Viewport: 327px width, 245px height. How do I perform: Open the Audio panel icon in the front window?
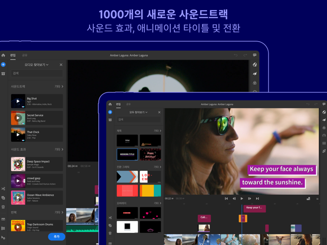324,143
